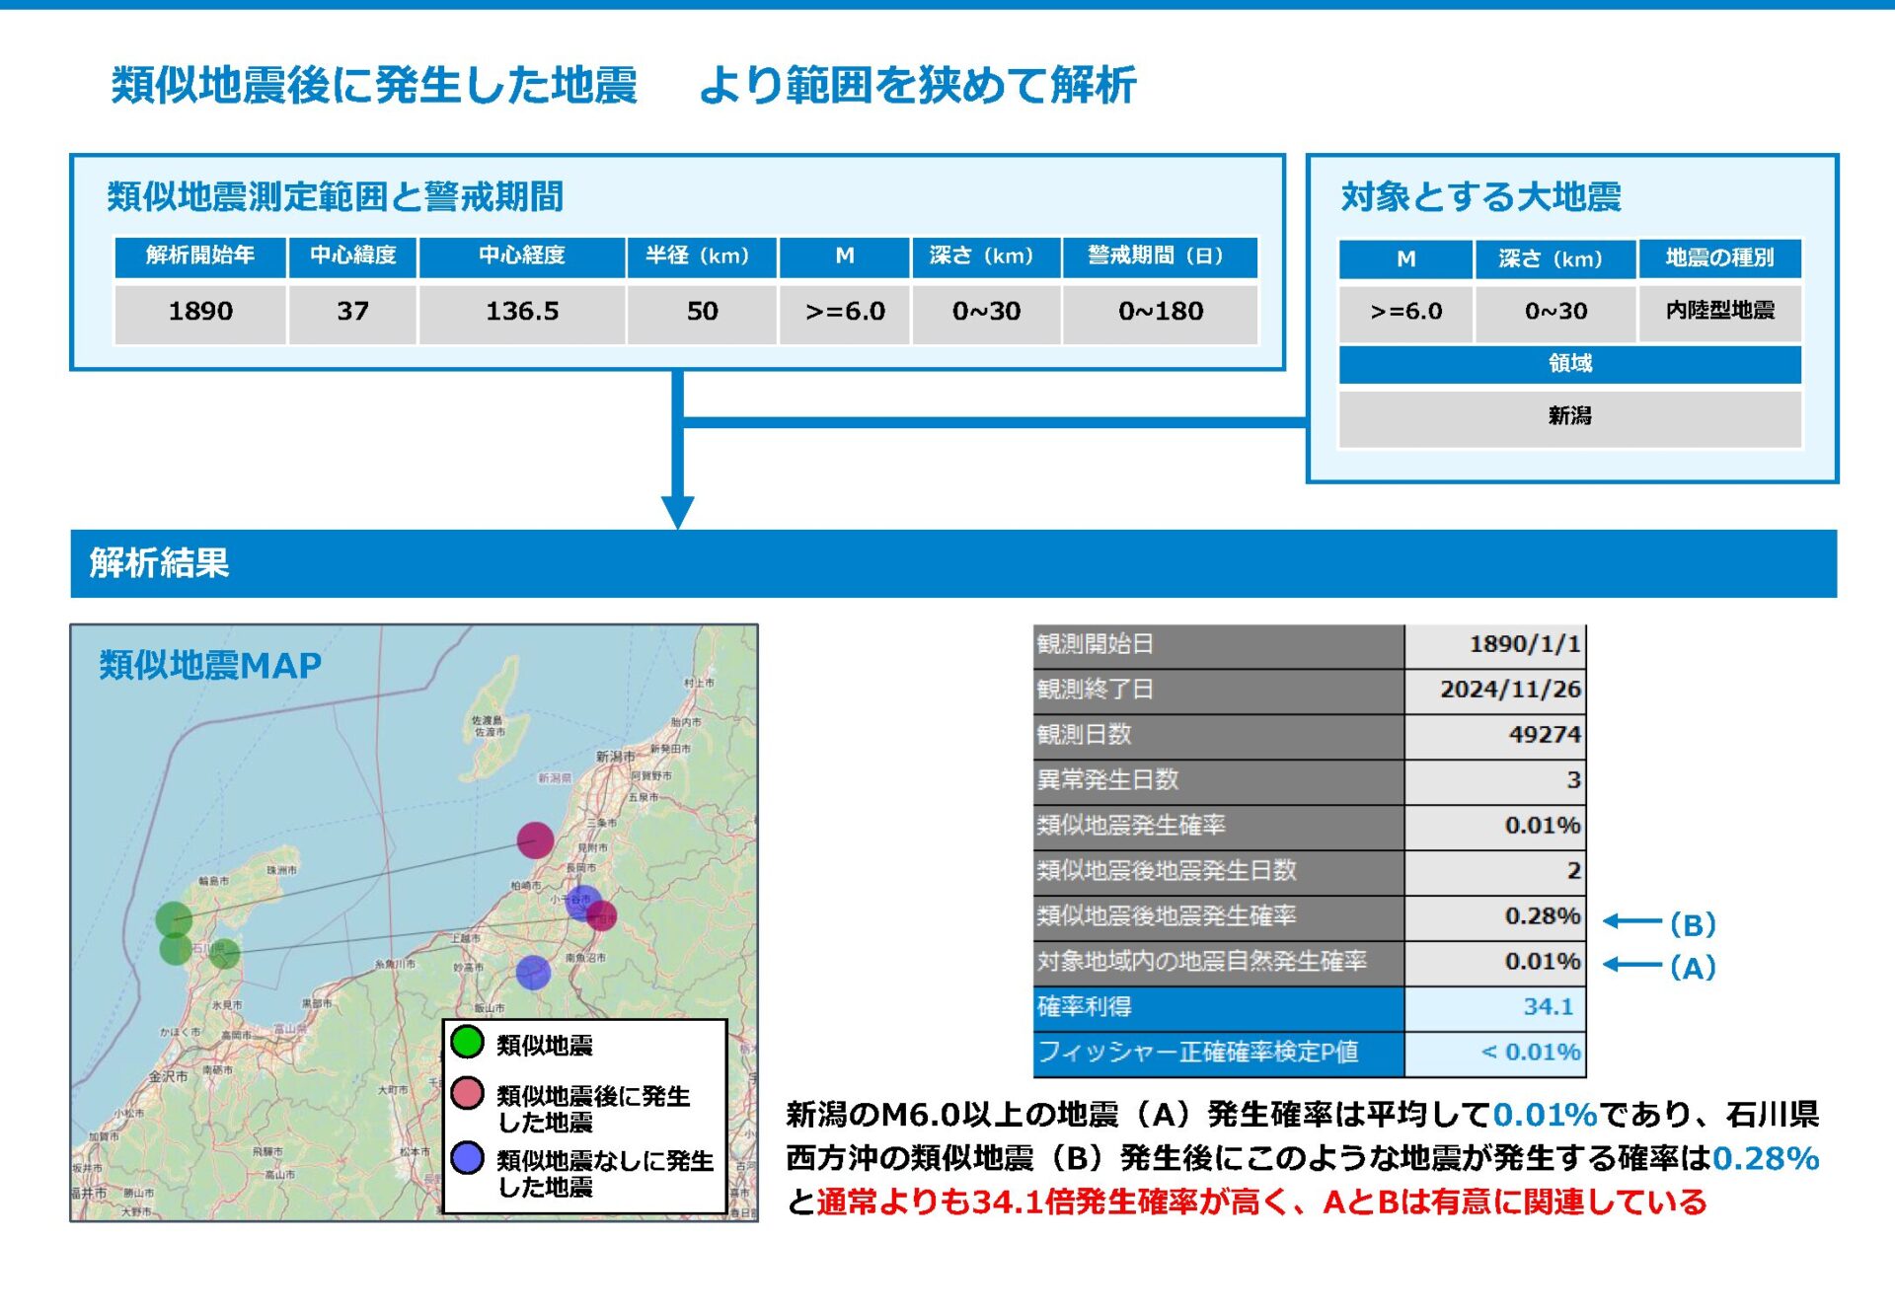
Task: Click the largest green marker west of 輪島市
Action: tap(174, 919)
